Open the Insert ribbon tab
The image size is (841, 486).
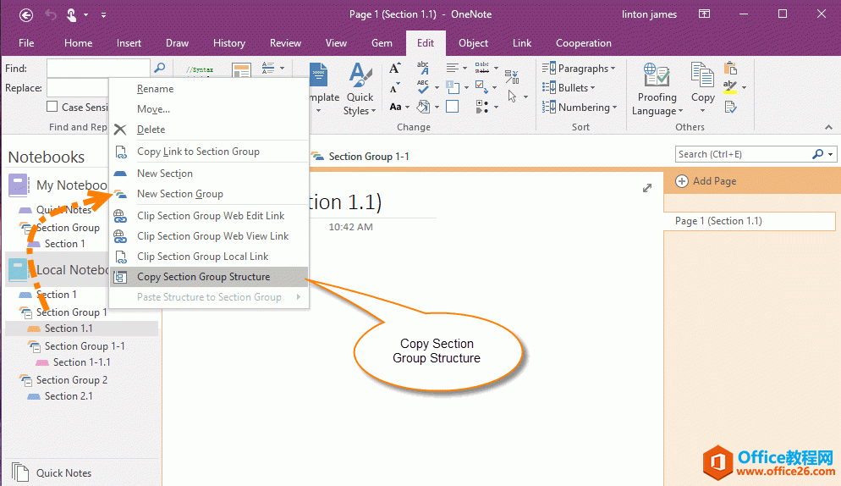(129, 43)
